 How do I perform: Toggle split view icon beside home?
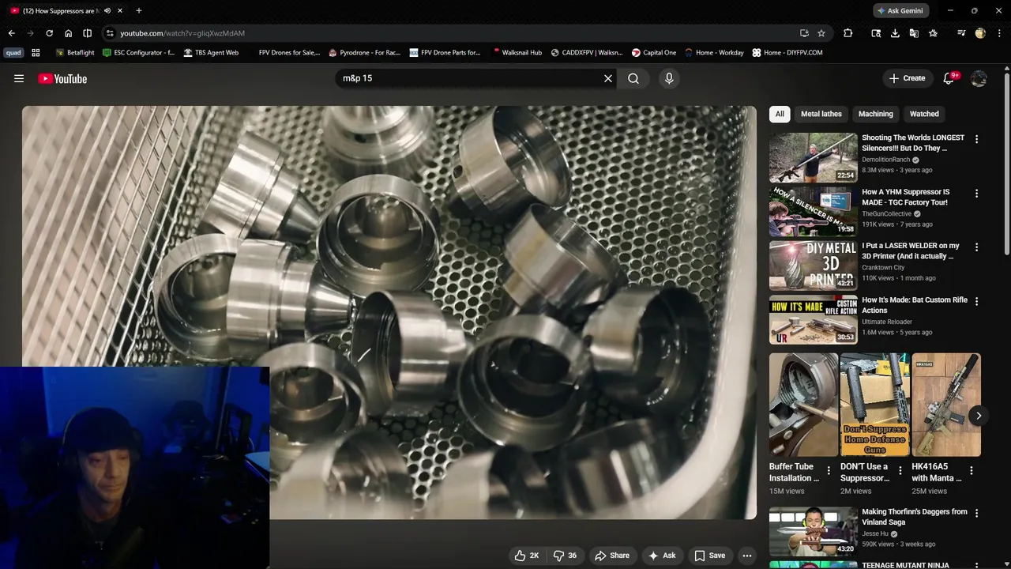pos(87,33)
